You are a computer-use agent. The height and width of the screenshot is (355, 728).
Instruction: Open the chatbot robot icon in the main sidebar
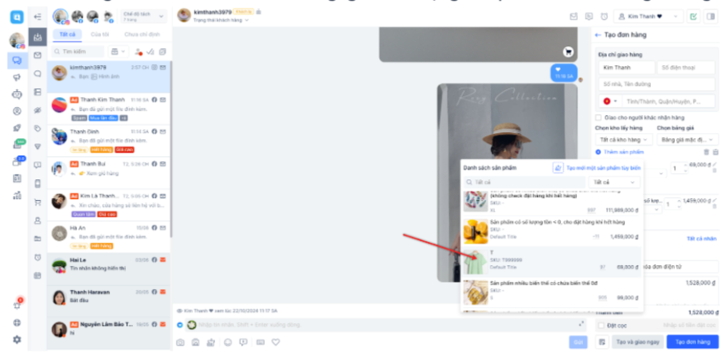coord(17,94)
